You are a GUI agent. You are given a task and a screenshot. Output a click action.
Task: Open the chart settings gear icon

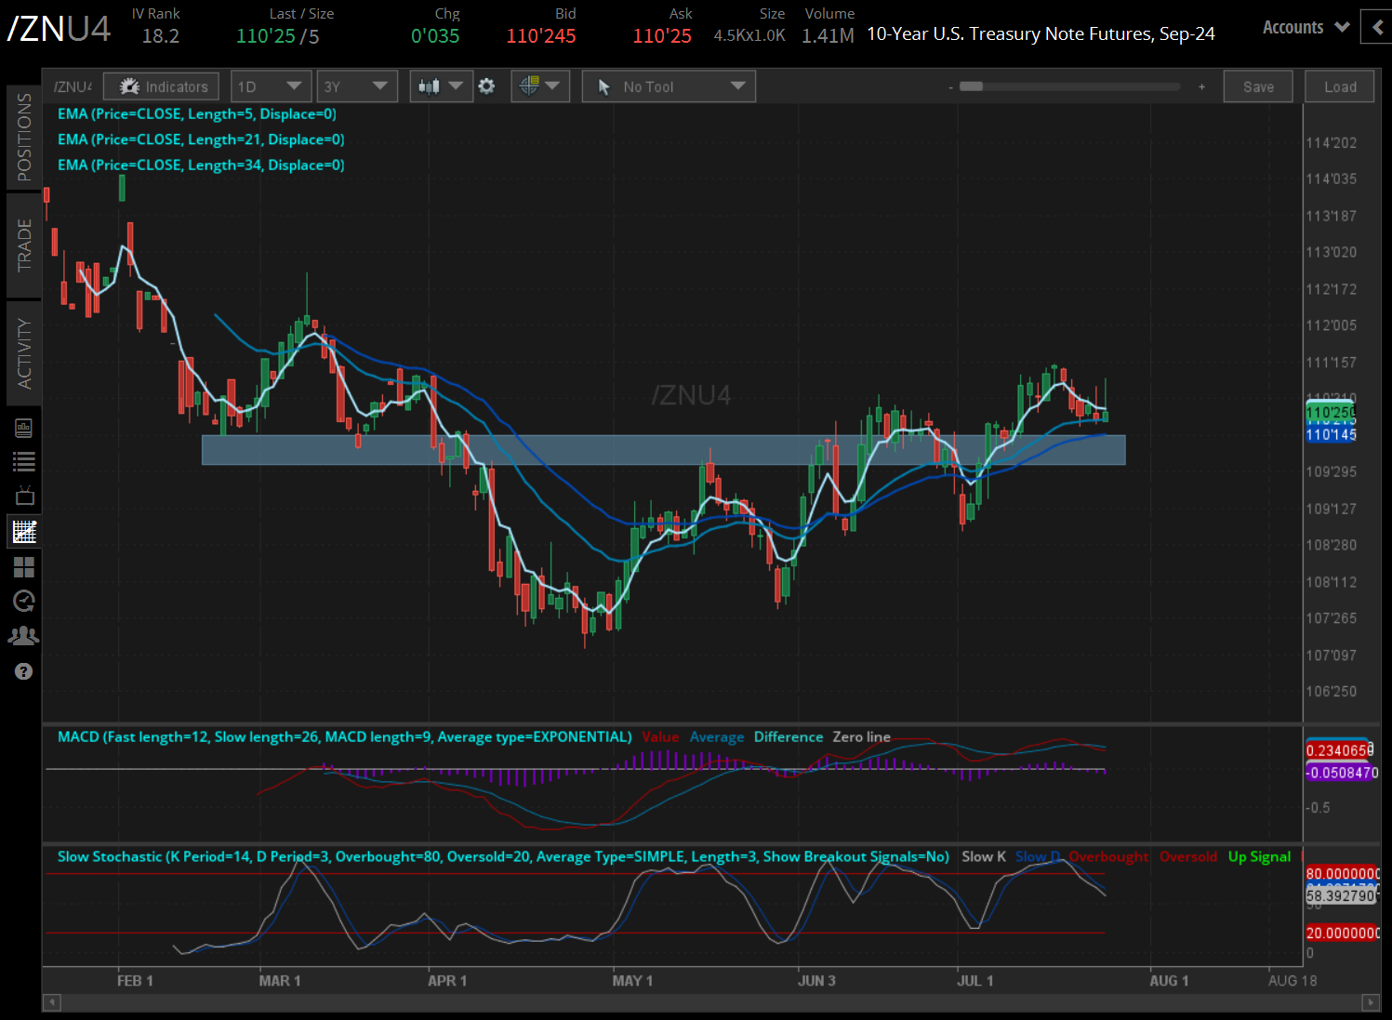pyautogui.click(x=487, y=86)
